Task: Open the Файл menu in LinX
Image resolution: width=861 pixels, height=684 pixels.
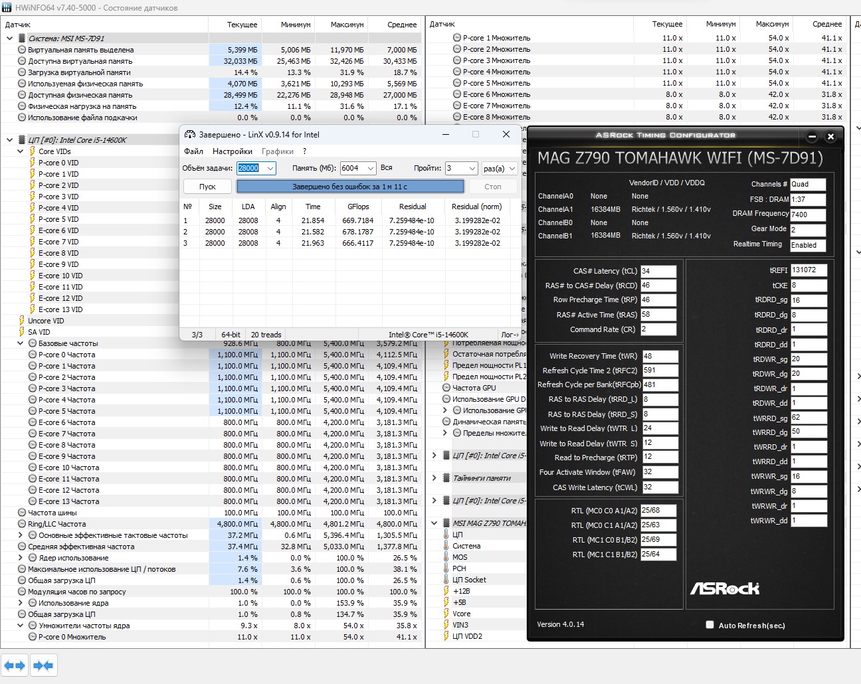Action: click(x=193, y=151)
